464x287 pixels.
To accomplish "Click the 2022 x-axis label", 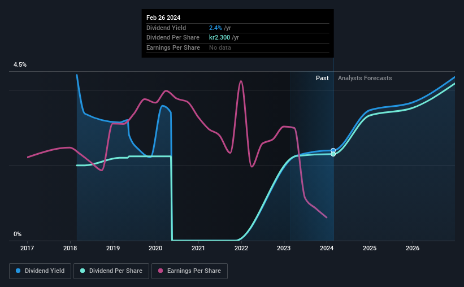I will click(241, 248).
